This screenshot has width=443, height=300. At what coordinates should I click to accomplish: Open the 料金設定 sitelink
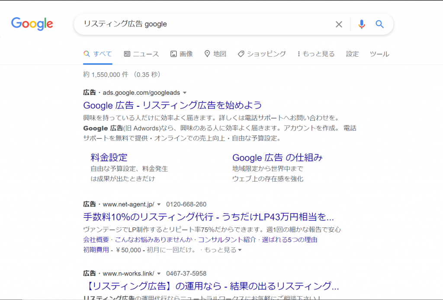pos(109,157)
